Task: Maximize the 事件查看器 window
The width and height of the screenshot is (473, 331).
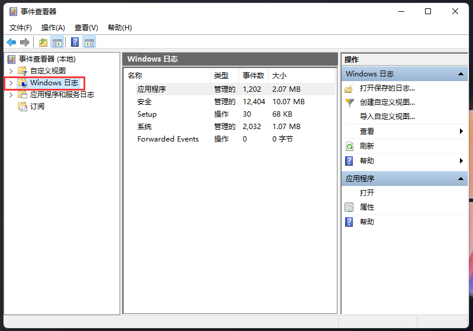Action: [428, 11]
